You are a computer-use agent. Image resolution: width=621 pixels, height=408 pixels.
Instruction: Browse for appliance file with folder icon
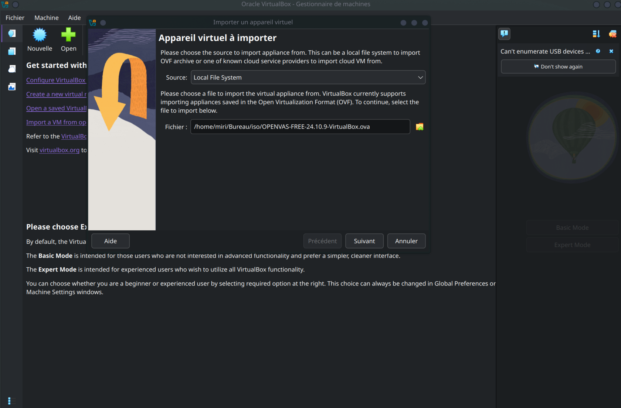420,127
